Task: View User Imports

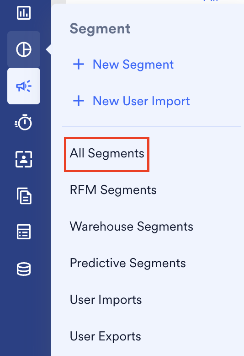Action: pos(106,300)
